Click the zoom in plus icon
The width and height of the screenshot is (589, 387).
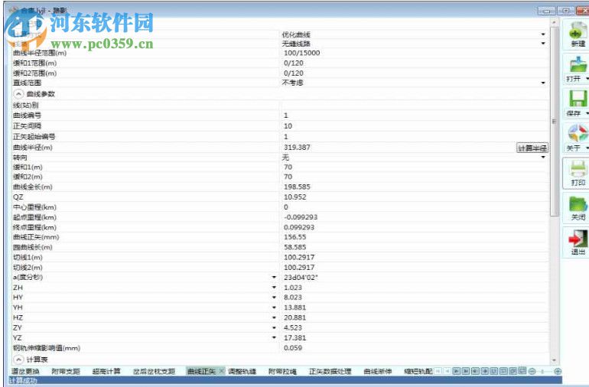click(x=558, y=371)
